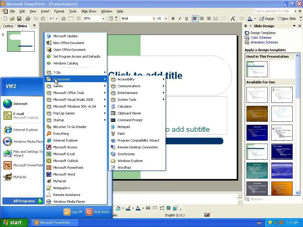Image resolution: width=303 pixels, height=227 pixels.
Task: Apply the orange design template thumbnail
Action: coord(282,188)
